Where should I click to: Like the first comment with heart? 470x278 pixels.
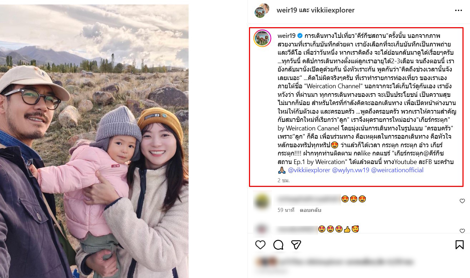point(462,201)
